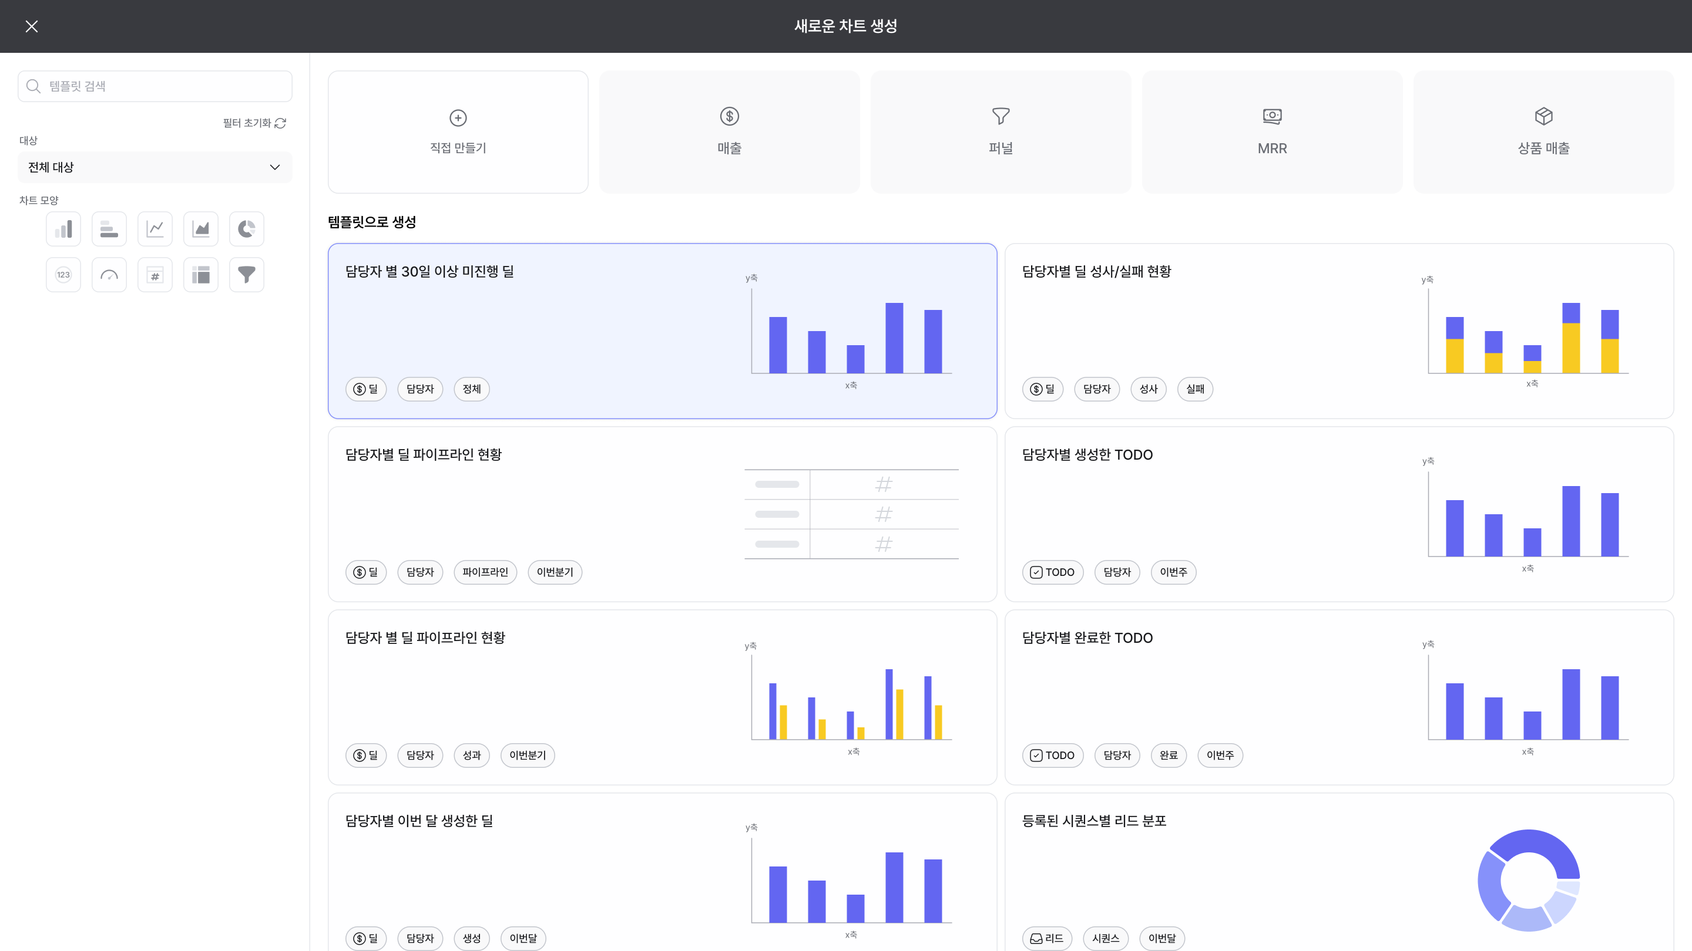1692x951 pixels.
Task: Pick the pie chart shape filter
Action: click(246, 229)
